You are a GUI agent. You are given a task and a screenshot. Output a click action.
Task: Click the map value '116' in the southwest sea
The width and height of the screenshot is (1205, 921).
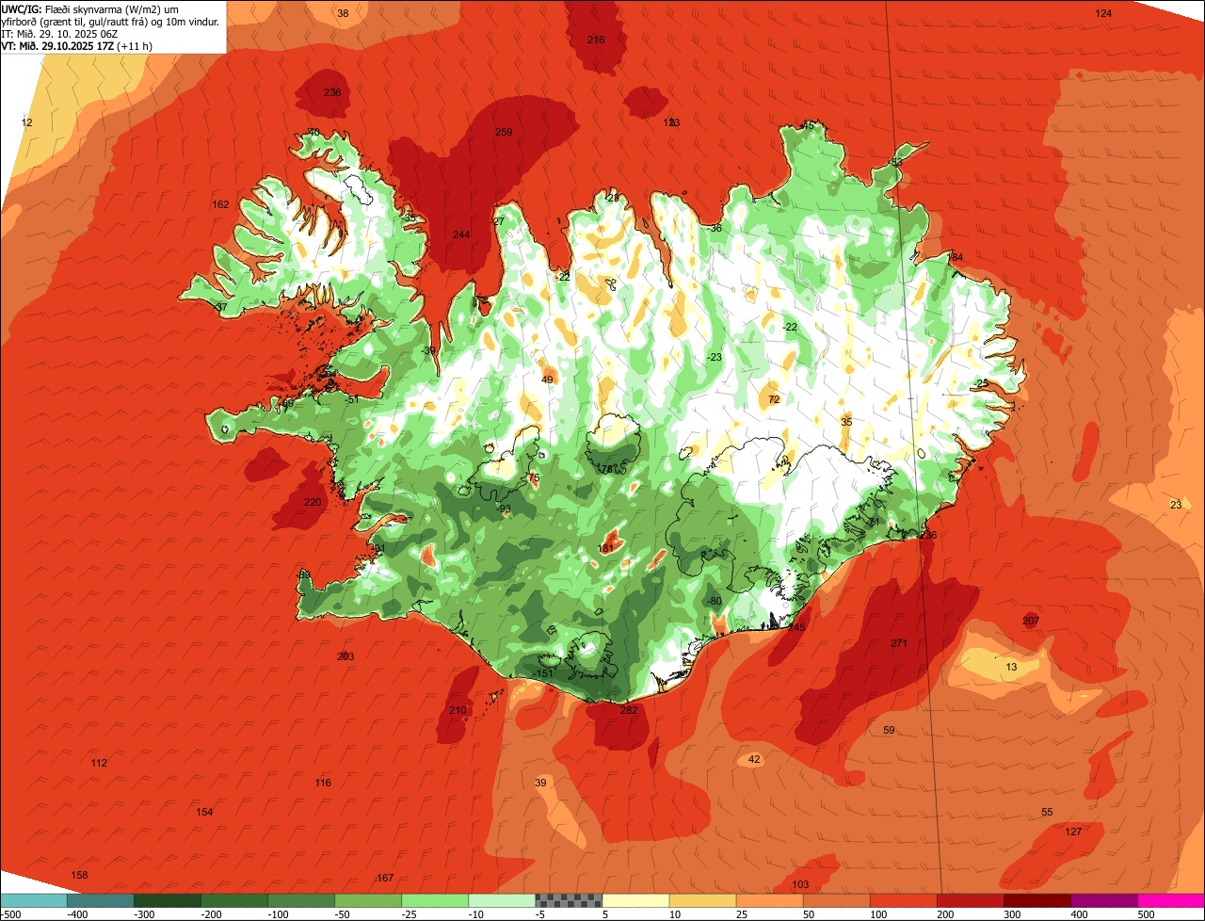click(x=323, y=783)
